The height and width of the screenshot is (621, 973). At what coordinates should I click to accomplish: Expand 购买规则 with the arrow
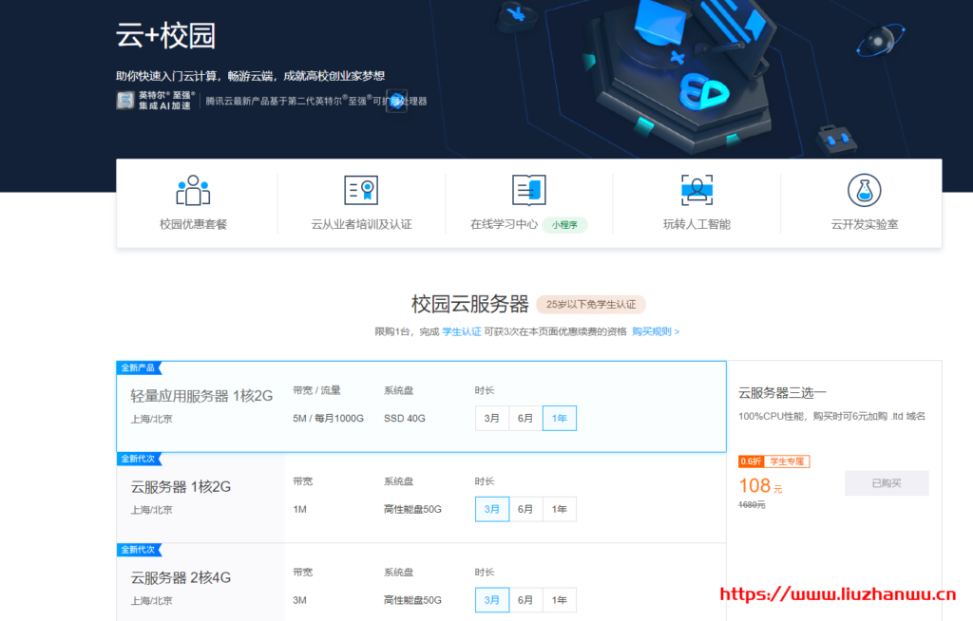[656, 331]
